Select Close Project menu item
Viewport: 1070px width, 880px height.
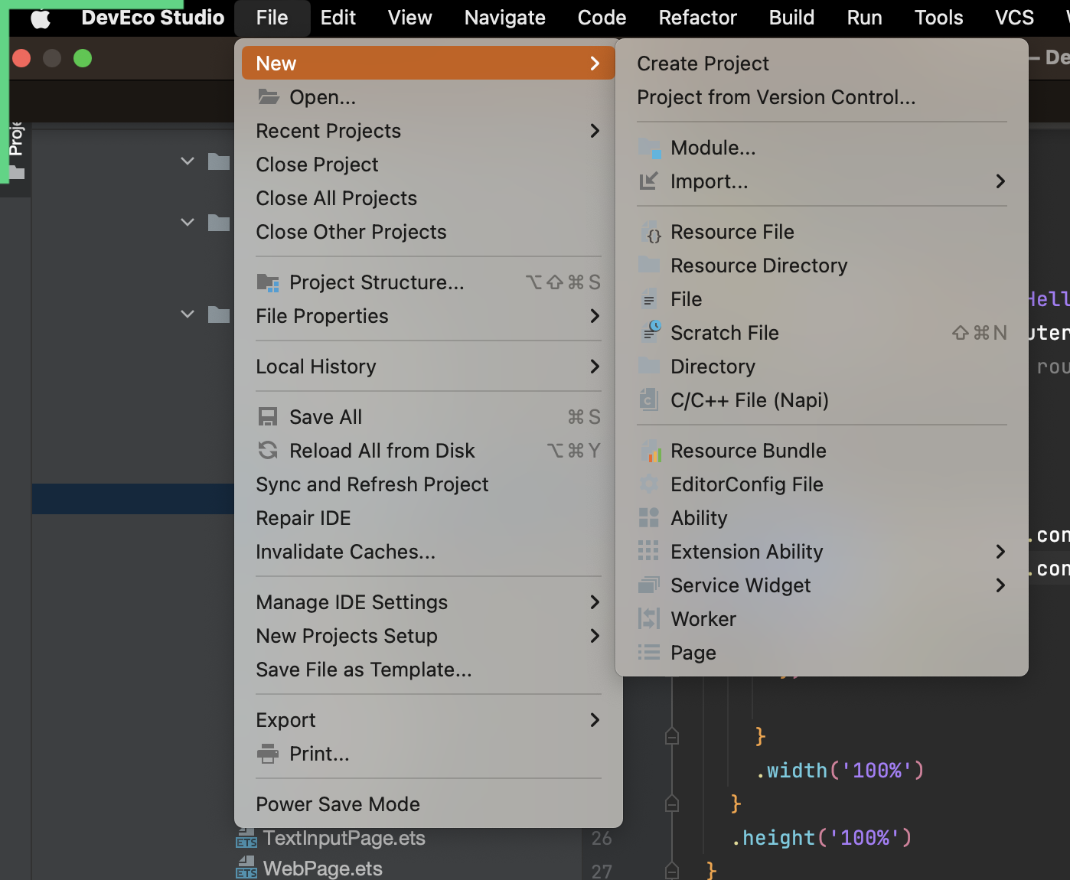[429, 165]
